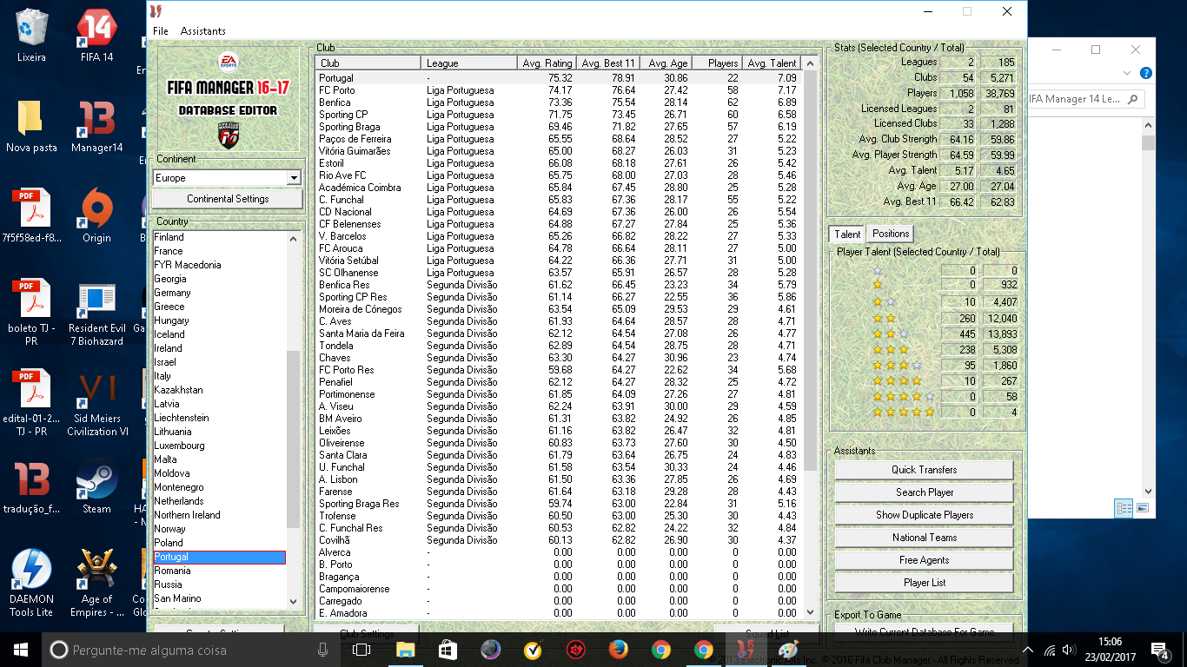Launch the Steam desktop shortcut
This screenshot has width=1187, height=667.
point(96,488)
